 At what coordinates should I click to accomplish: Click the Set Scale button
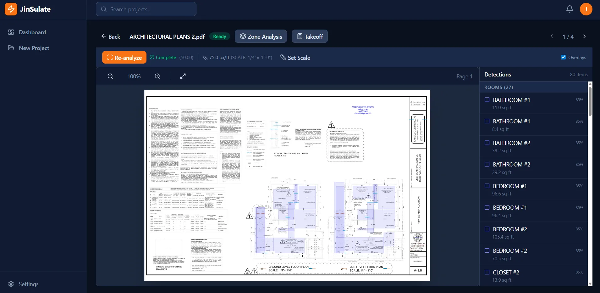(x=295, y=58)
